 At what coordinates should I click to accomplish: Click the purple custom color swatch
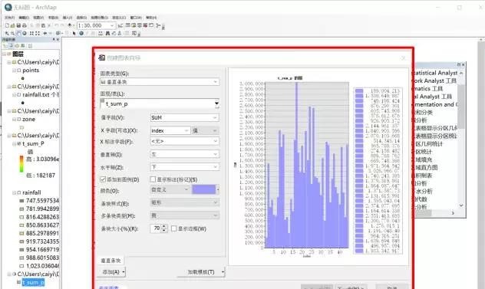(204, 189)
